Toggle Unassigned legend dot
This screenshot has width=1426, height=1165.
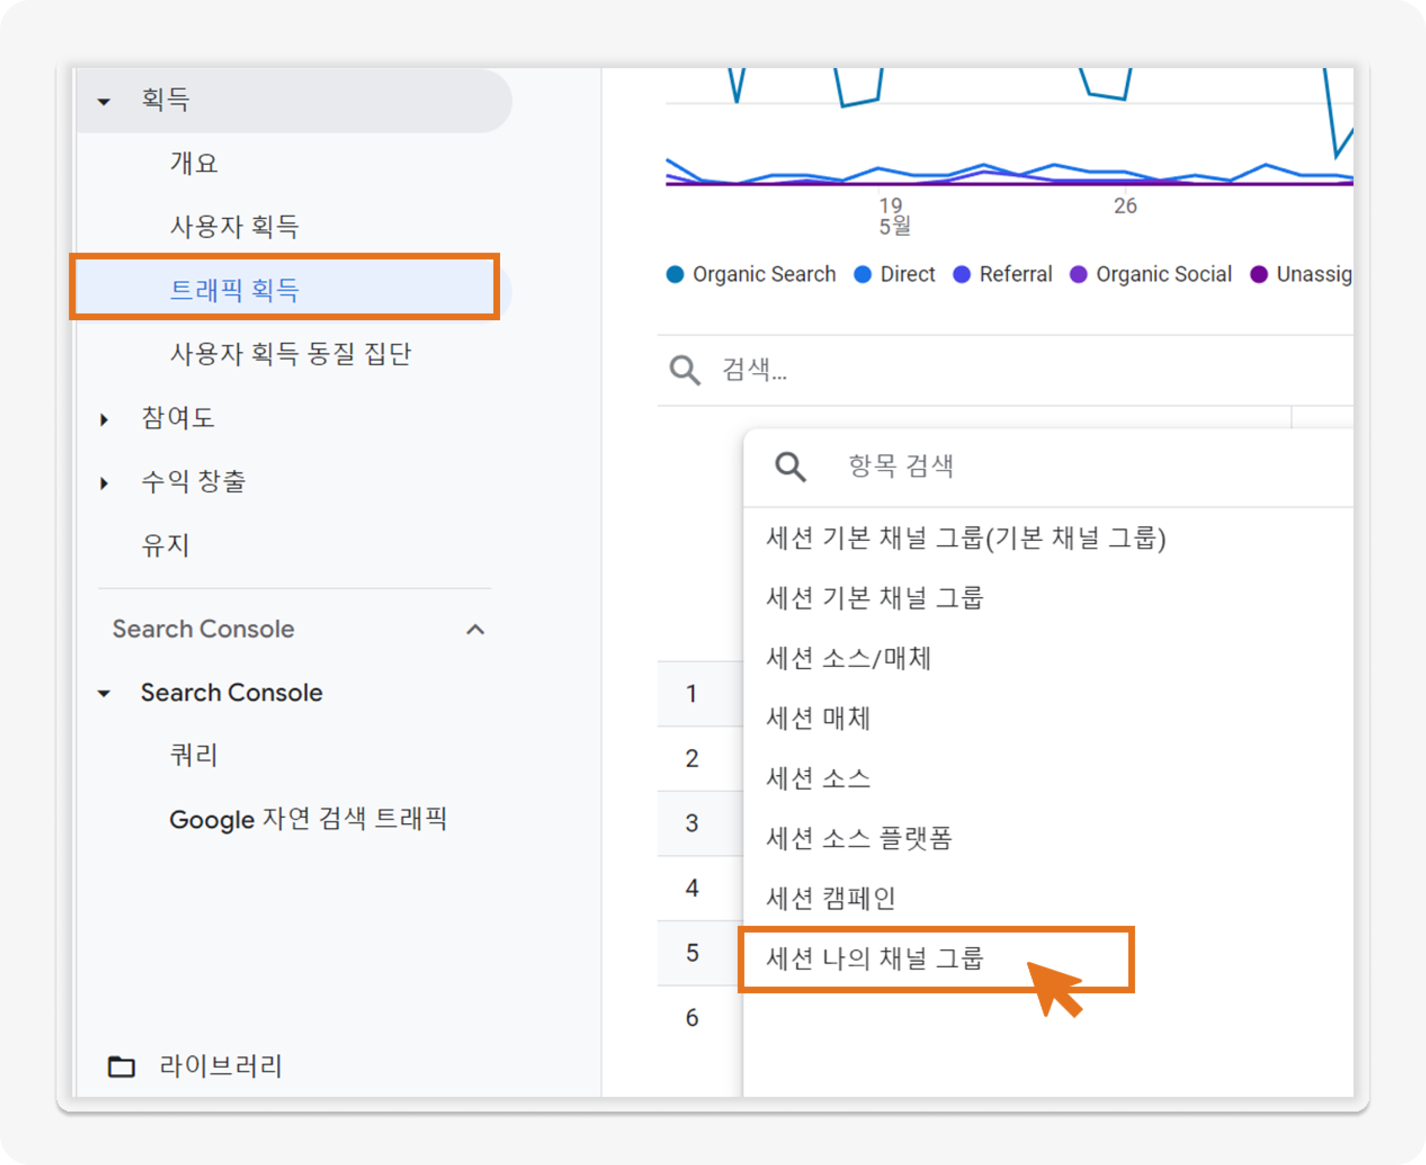pyautogui.click(x=1259, y=274)
